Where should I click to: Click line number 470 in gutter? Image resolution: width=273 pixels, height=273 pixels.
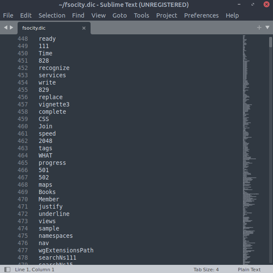(23, 199)
